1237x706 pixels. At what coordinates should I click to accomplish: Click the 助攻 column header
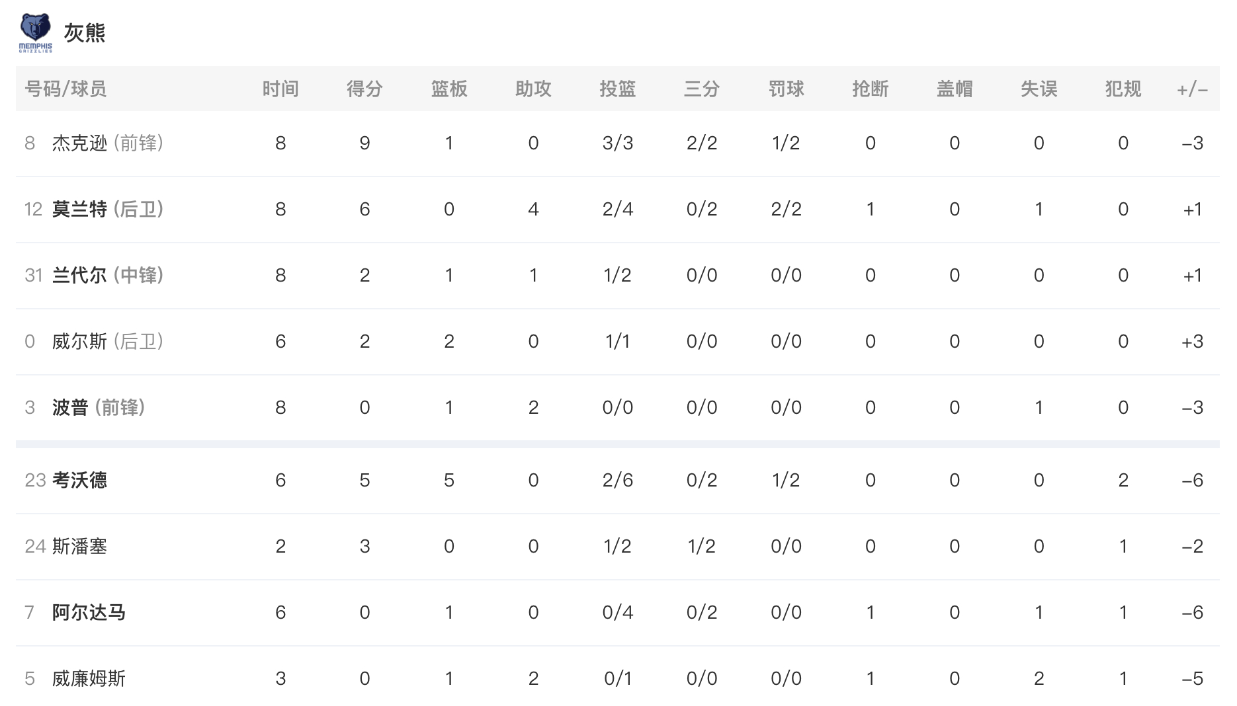pyautogui.click(x=533, y=89)
